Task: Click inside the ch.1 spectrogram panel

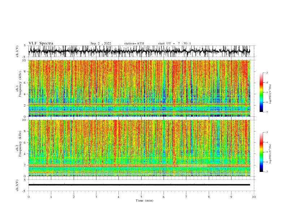Action: (139, 88)
